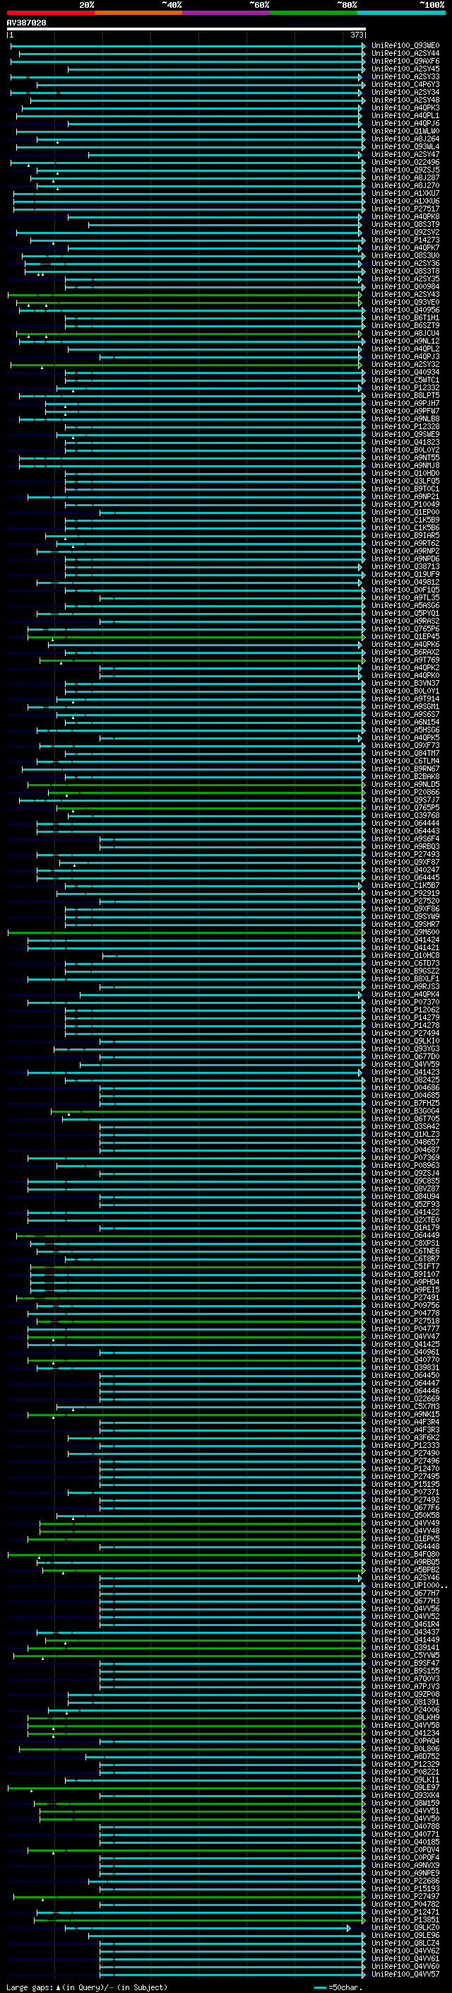Select label UniRef100_B4FQ80
Viewport: 452px width, 1993px height.
tap(405, 1555)
